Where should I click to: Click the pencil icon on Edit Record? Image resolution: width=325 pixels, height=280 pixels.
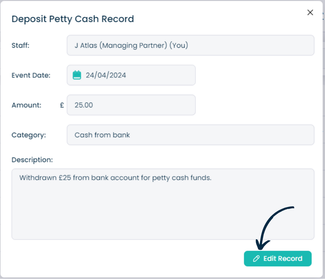[x=256, y=259]
